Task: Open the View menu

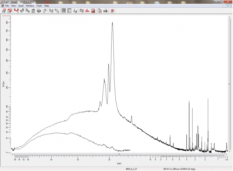Action: tap(13, 6)
